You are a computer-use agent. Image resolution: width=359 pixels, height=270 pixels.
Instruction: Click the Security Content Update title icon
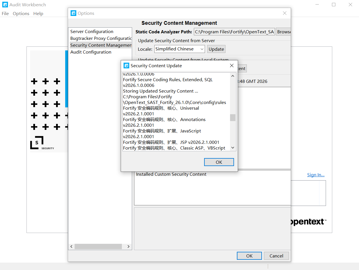(126, 66)
